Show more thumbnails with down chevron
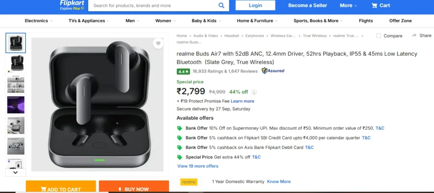 pyautogui.click(x=16, y=173)
